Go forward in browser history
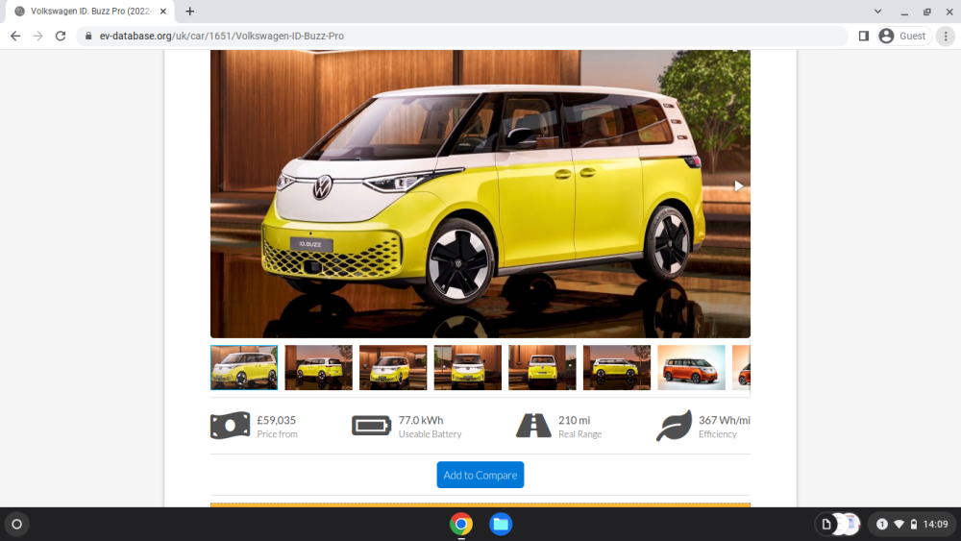This screenshot has height=541, width=961. pyautogui.click(x=38, y=37)
